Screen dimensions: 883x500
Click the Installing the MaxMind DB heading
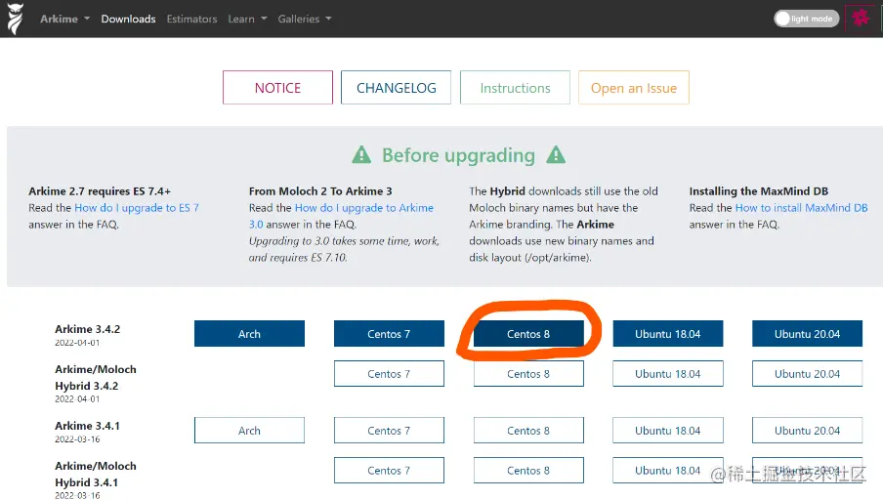pyautogui.click(x=759, y=191)
